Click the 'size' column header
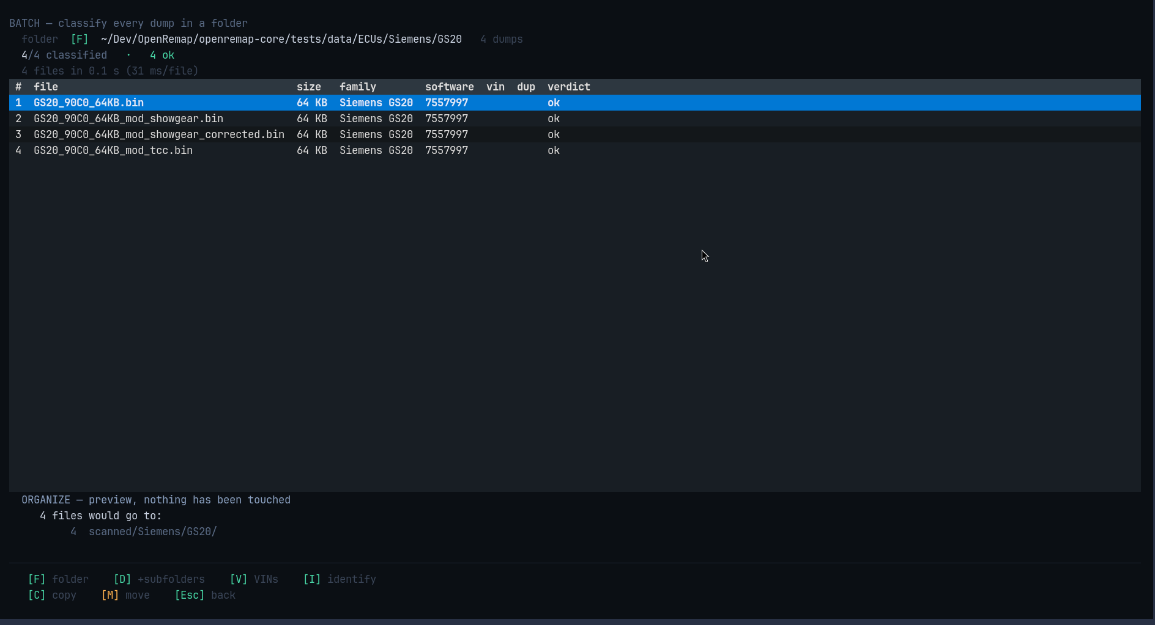The height and width of the screenshot is (625, 1155). (309, 87)
